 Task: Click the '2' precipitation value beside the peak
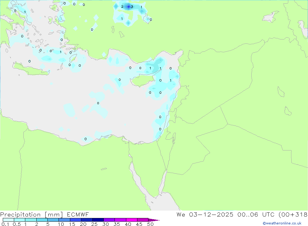[x=122, y=7]
